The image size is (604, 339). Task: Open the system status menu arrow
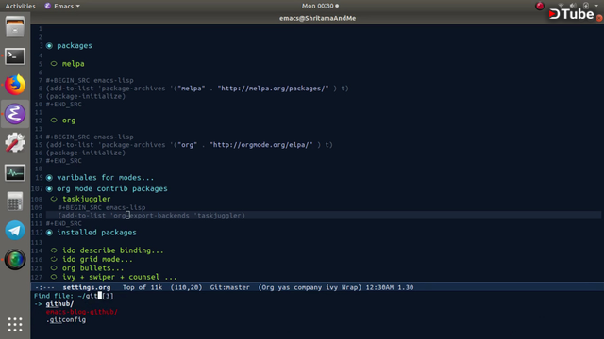point(596,6)
